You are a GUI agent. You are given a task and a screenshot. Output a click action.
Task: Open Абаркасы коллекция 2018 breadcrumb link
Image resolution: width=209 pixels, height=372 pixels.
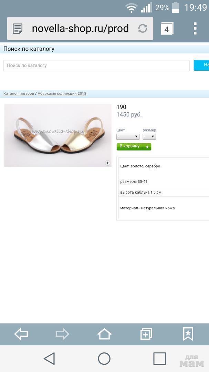[x=62, y=93]
